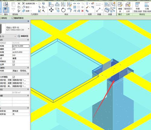Screen dimensions: 151x130
Task: Click the 连接 join geometry tool
Action: (26, 11)
